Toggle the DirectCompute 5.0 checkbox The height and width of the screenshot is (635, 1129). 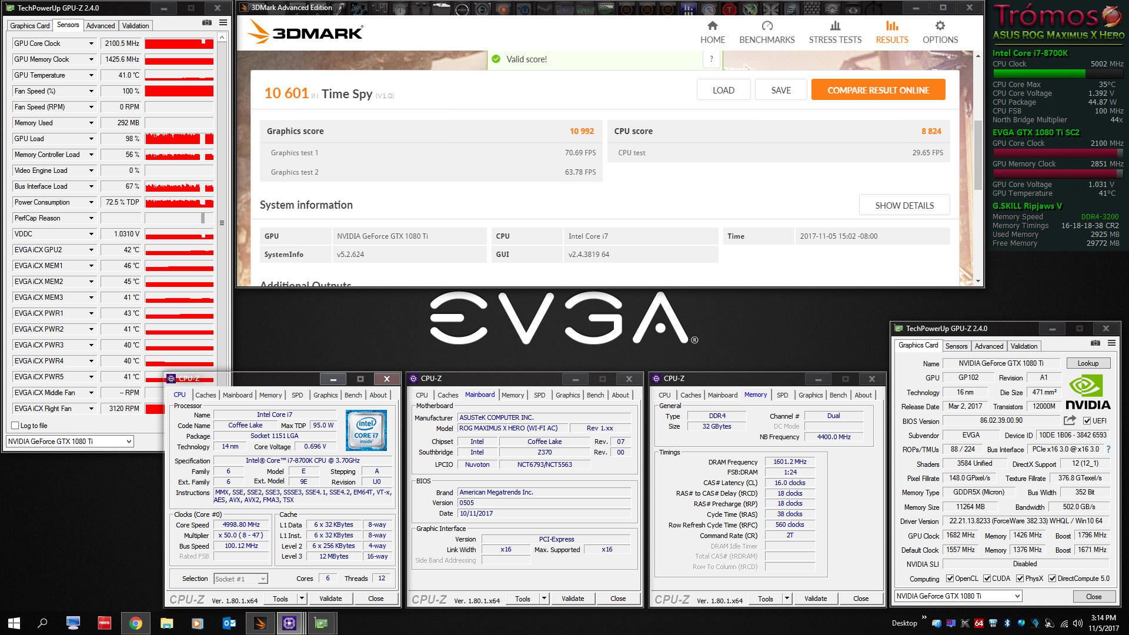1052,579
